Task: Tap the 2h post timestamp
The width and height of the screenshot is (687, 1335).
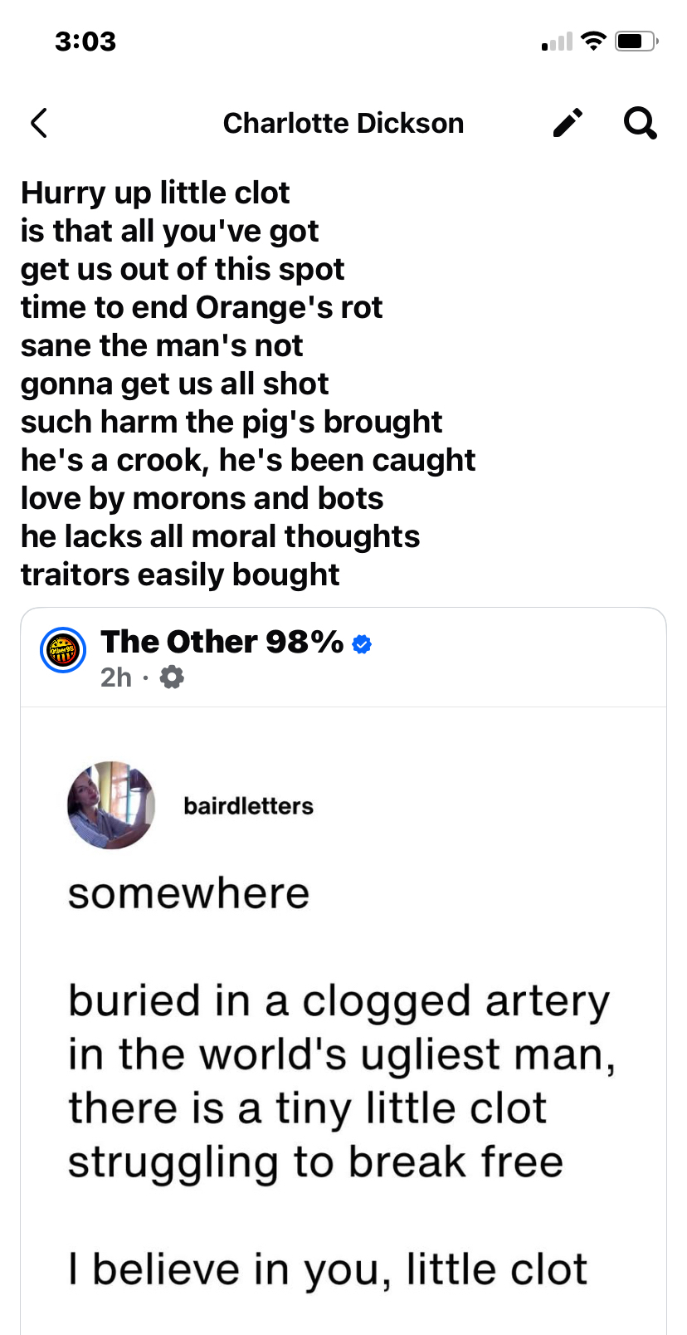Action: point(116,677)
